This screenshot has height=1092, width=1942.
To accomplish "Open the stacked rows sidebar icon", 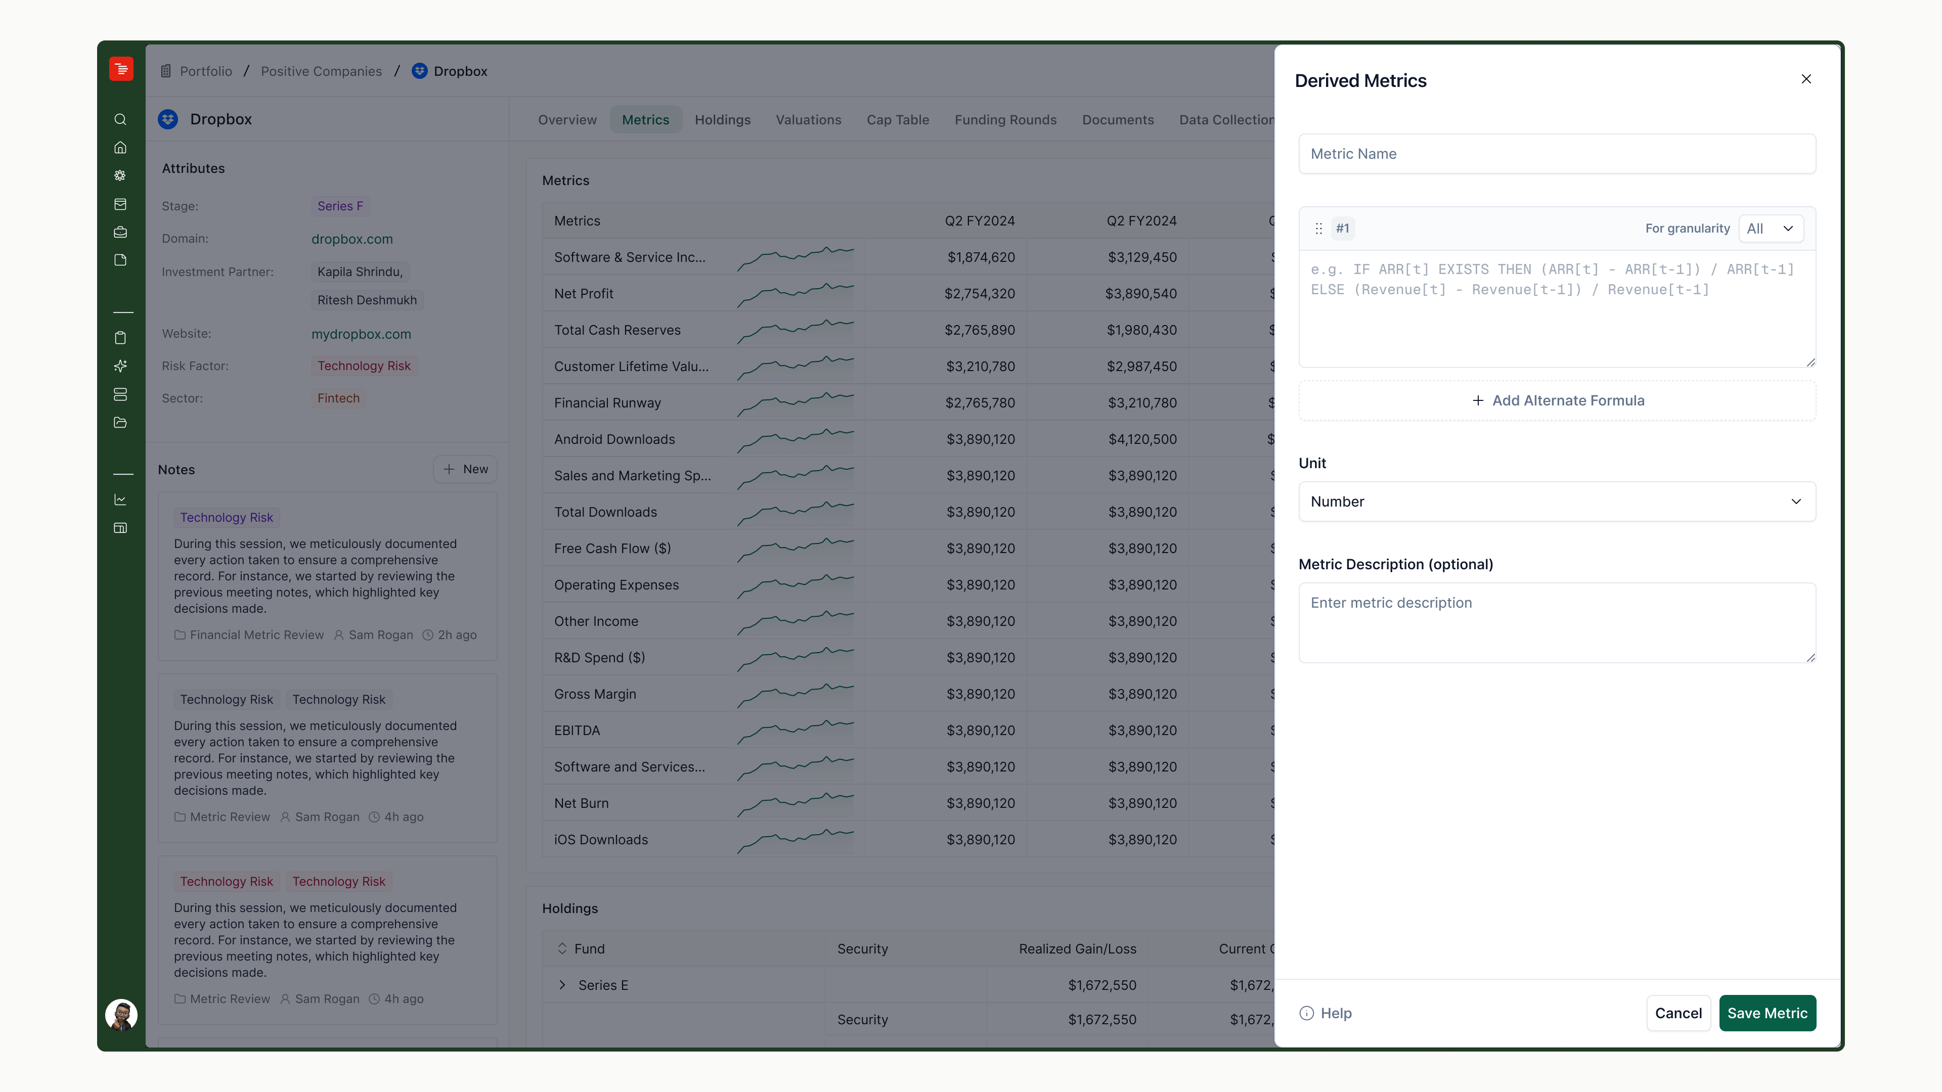I will click(x=120, y=394).
